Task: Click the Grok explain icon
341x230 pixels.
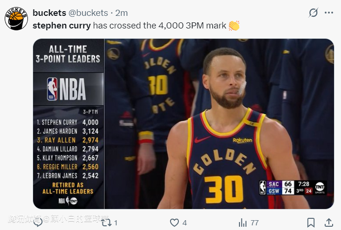Action: (314, 13)
